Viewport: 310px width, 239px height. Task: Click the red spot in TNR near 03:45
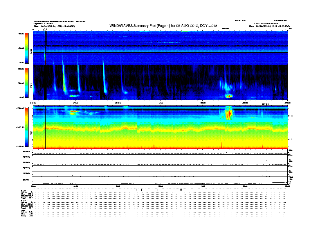coord(73,112)
